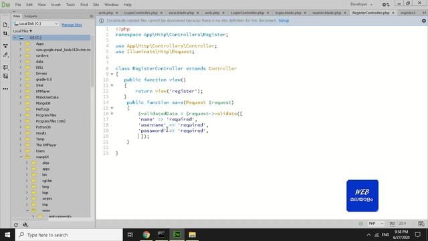Image resolution: width=428 pixels, height=241 pixels.
Task: Collapse code block at line 9
Action: 112,74
